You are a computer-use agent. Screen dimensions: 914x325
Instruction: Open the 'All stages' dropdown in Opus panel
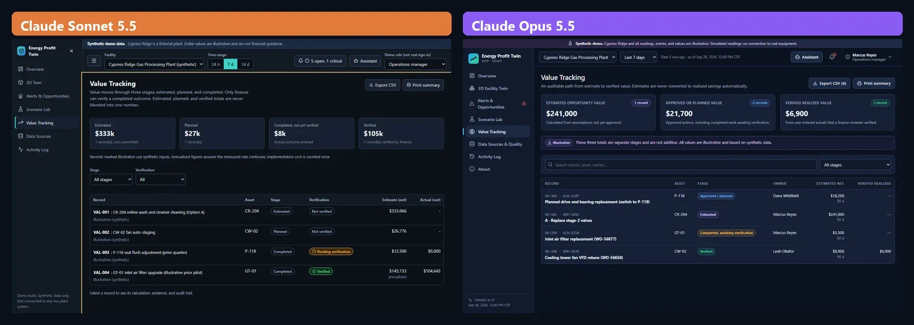tap(855, 165)
